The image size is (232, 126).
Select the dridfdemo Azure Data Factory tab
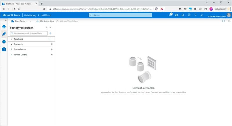pos(19,4)
